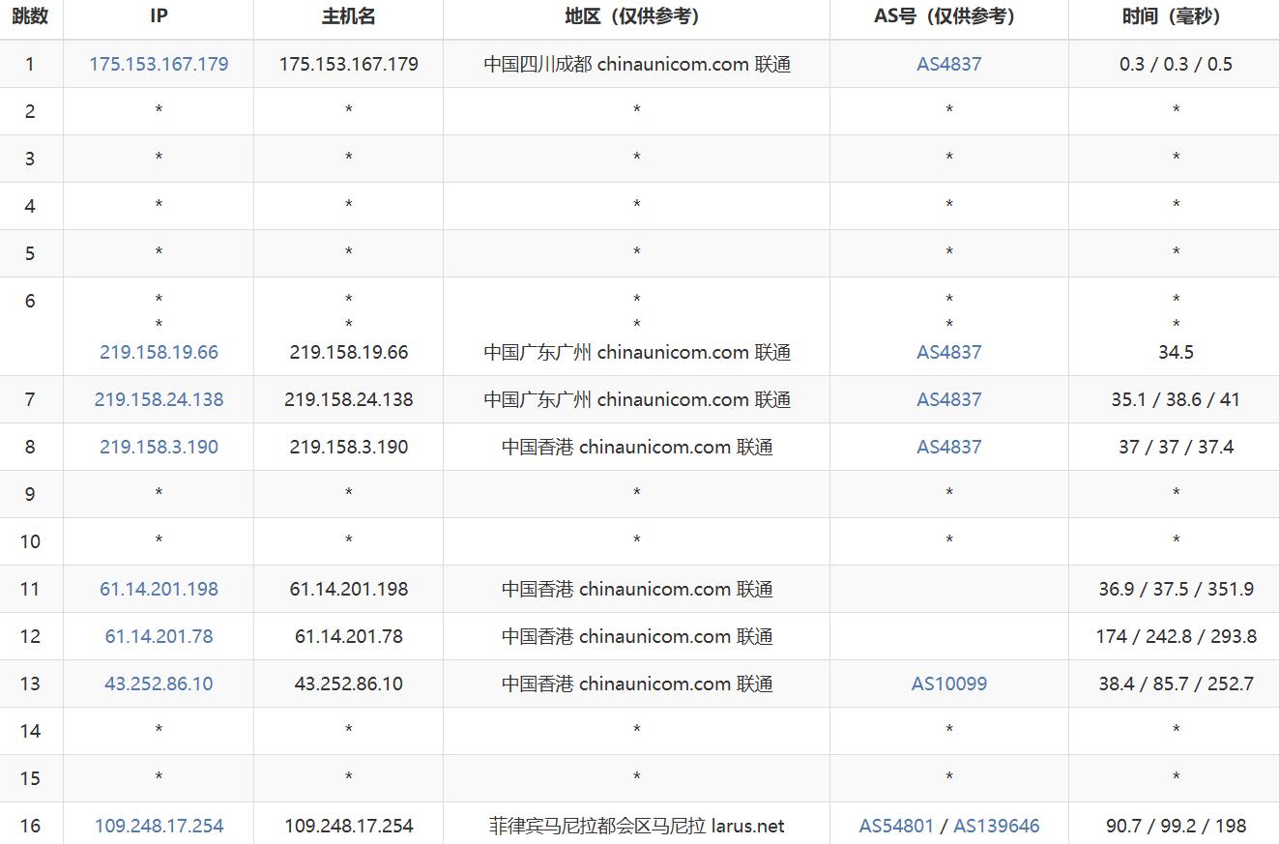Screen dimensions: 1279x844
Task: Click hop number 14 cell
Action: [31, 731]
